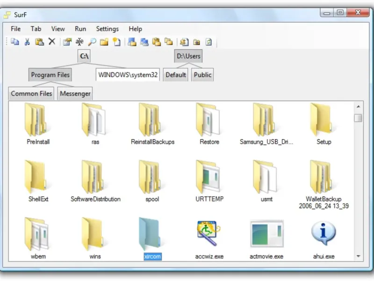The image size is (374, 281).
Task: Click the Rename text-cursor icon
Action: [79, 42]
